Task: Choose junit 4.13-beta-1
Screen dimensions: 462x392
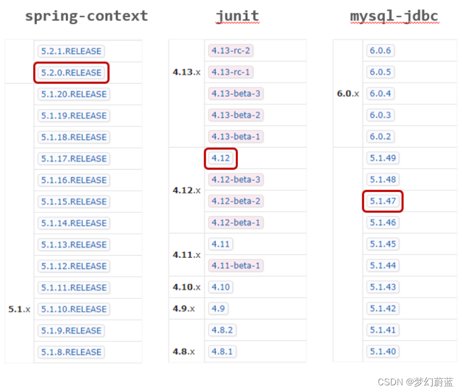Action: coord(236,136)
